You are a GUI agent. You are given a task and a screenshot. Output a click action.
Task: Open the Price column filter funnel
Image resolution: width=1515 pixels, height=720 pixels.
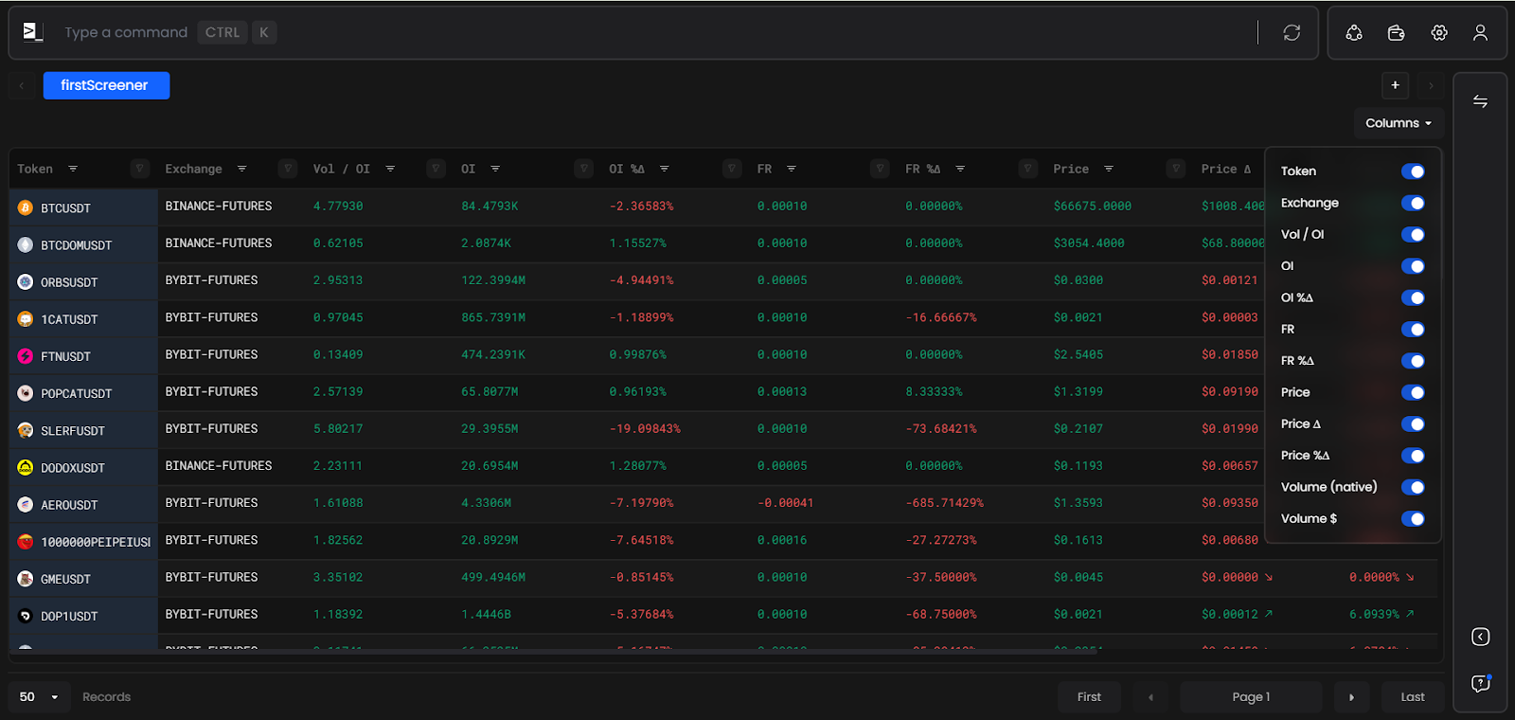pos(1176,169)
